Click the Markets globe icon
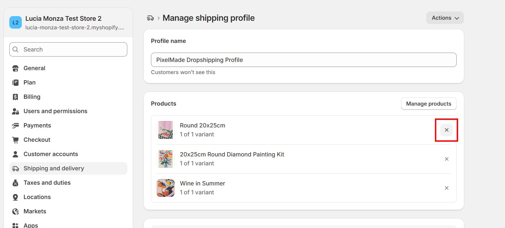Screen dimensions: 505x228 15,211
